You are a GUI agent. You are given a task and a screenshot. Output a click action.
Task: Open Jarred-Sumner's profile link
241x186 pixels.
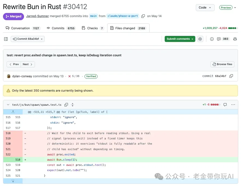[37, 16]
